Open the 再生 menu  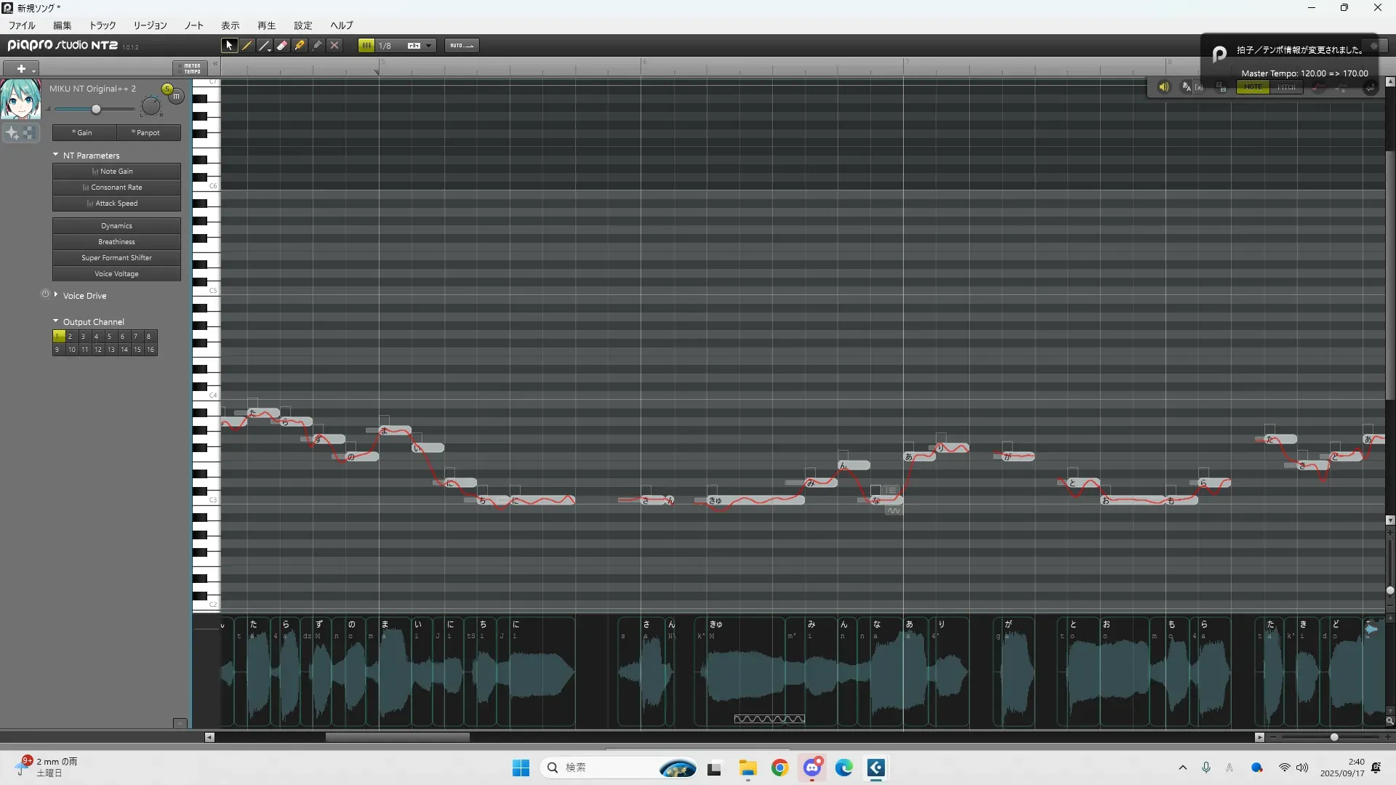pyautogui.click(x=266, y=25)
